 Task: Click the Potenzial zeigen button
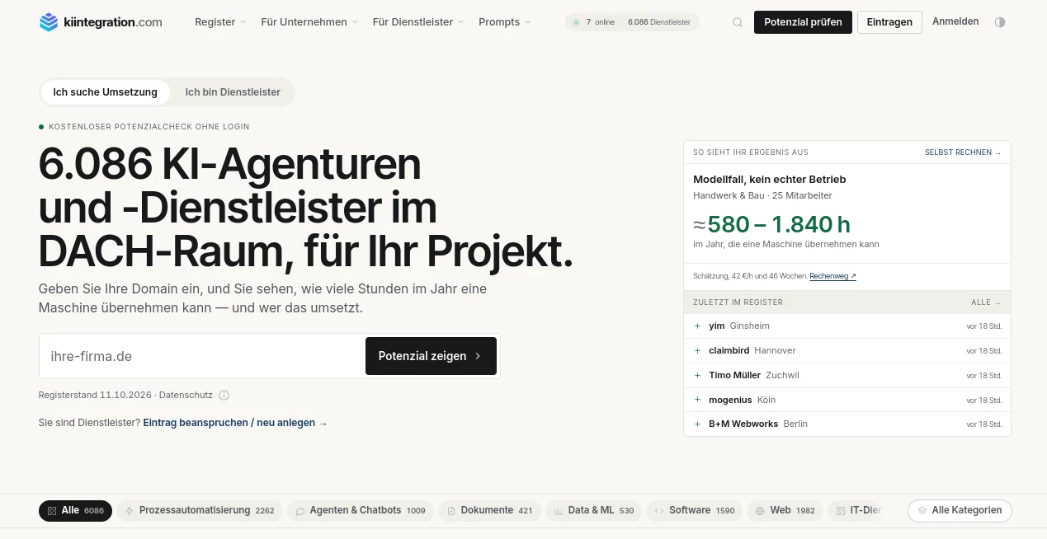tap(431, 356)
